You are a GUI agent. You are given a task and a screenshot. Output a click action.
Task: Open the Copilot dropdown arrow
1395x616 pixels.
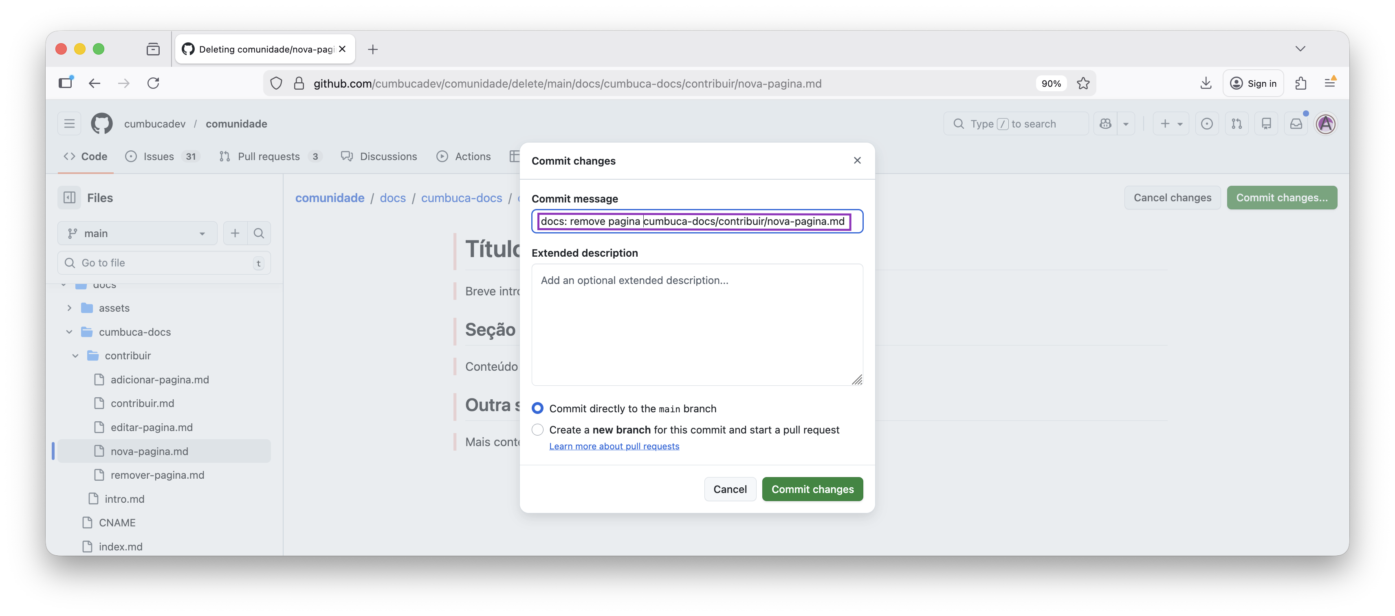[x=1126, y=123]
